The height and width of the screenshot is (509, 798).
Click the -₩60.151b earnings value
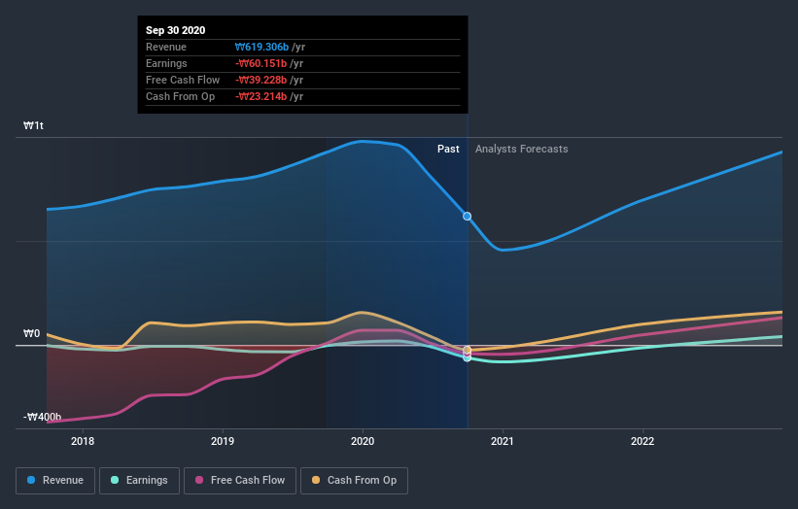coord(261,63)
